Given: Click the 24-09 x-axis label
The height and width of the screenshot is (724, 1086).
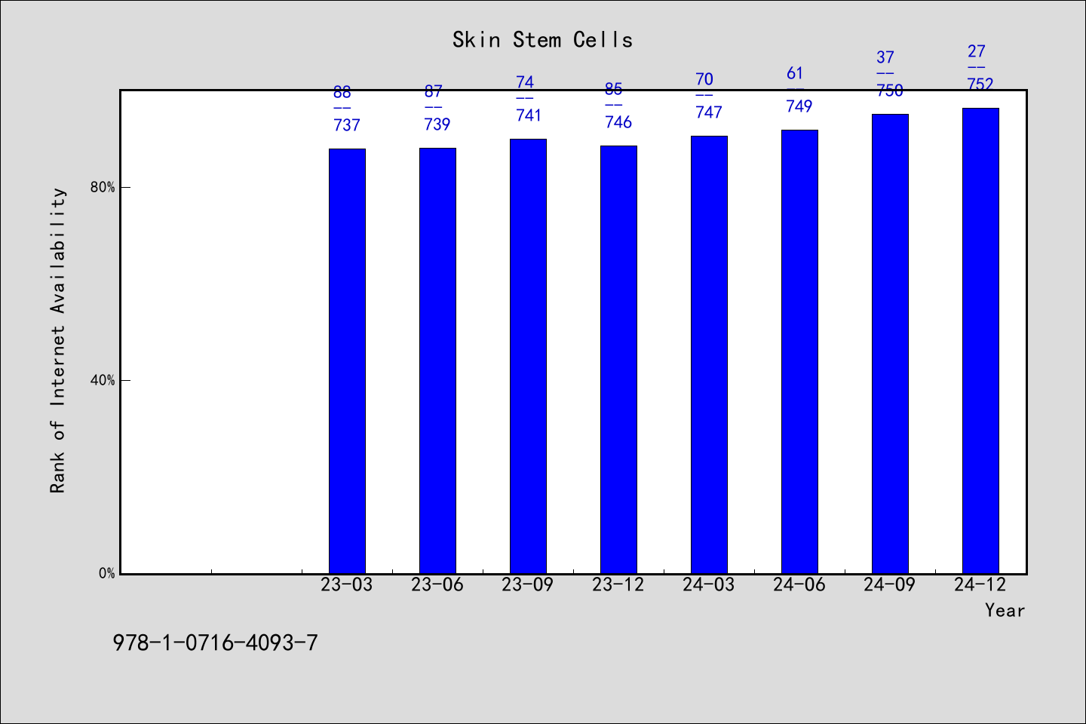Looking at the screenshot, I should 890,584.
